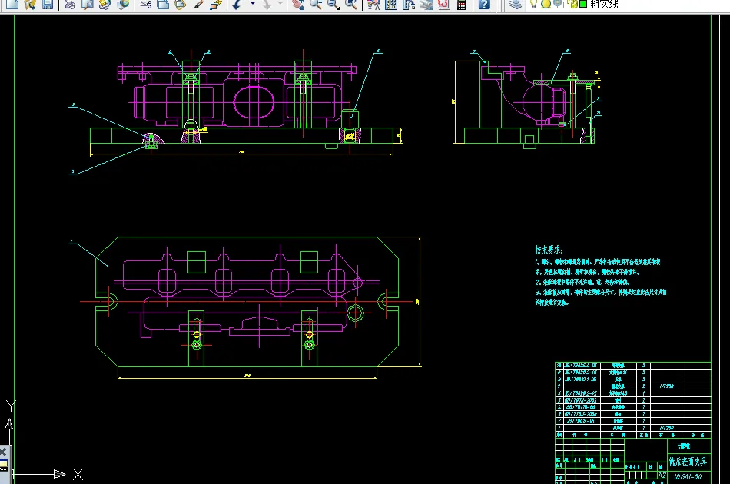Open the Markup Set Manager icon
The width and height of the screenshot is (730, 484).
[x=443, y=4]
